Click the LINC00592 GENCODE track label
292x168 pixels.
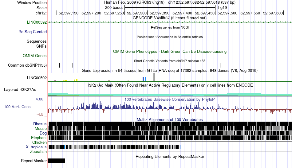click(37, 22)
